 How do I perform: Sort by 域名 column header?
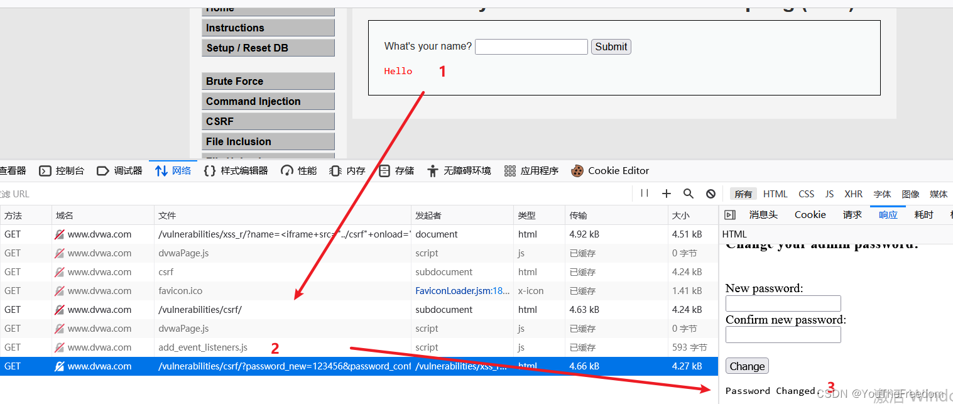coord(103,216)
